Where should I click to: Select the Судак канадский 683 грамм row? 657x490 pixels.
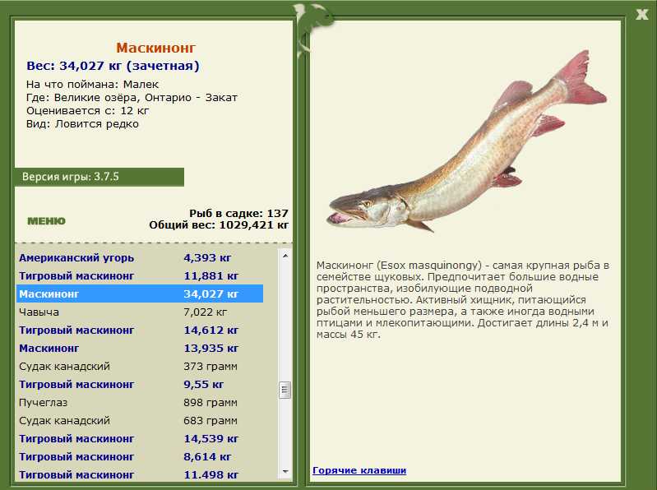pyautogui.click(x=140, y=420)
